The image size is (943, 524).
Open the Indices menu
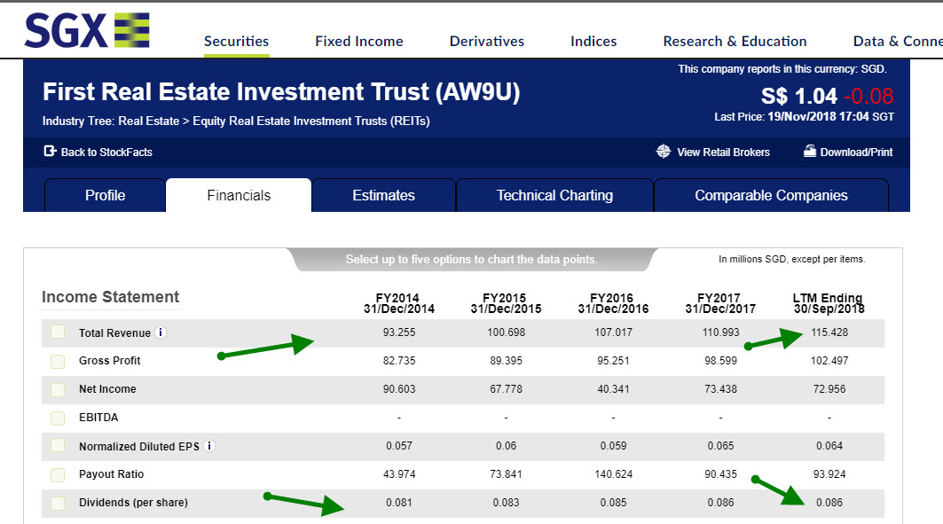click(593, 41)
